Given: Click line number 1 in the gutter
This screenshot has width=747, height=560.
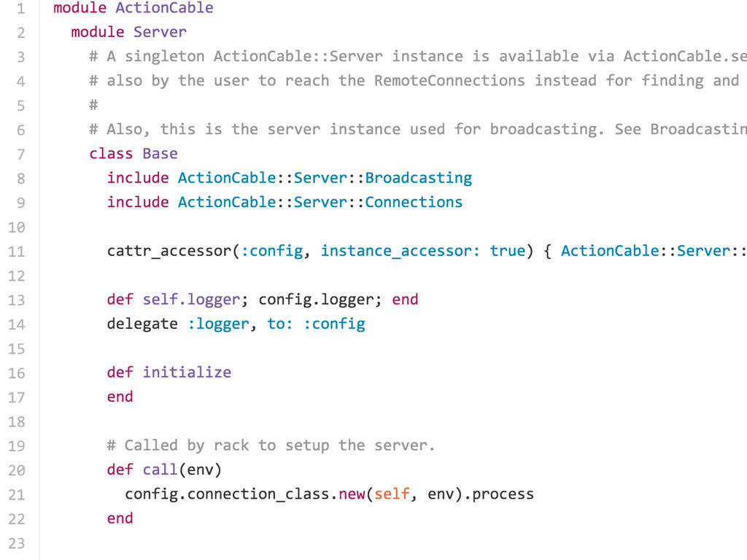Looking at the screenshot, I should click(20, 9).
